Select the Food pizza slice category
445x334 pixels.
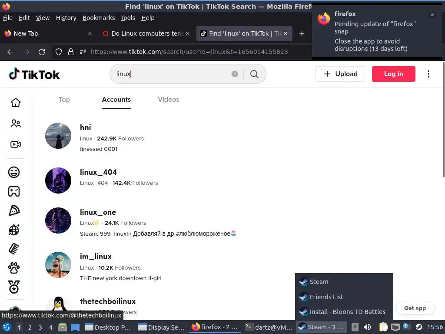(x=14, y=210)
